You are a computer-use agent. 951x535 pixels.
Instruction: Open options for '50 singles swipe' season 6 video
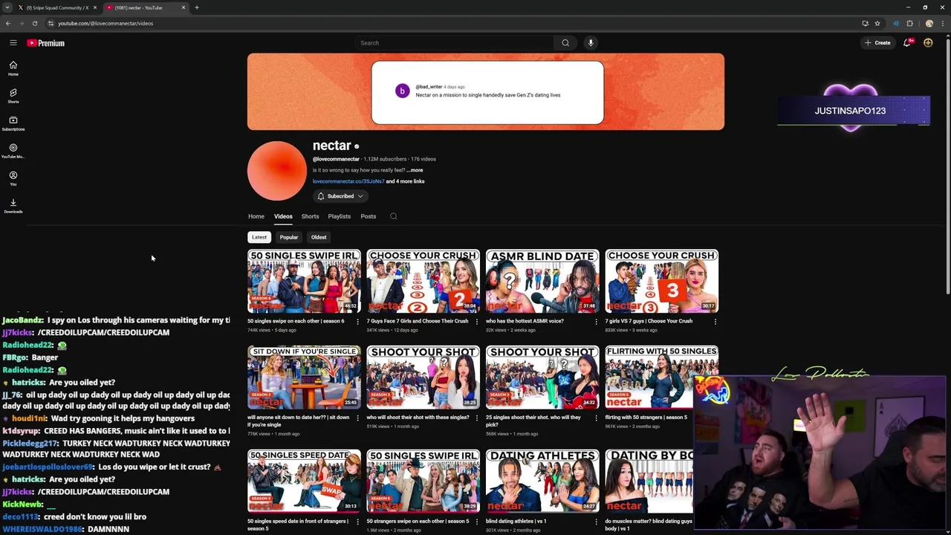tap(357, 322)
